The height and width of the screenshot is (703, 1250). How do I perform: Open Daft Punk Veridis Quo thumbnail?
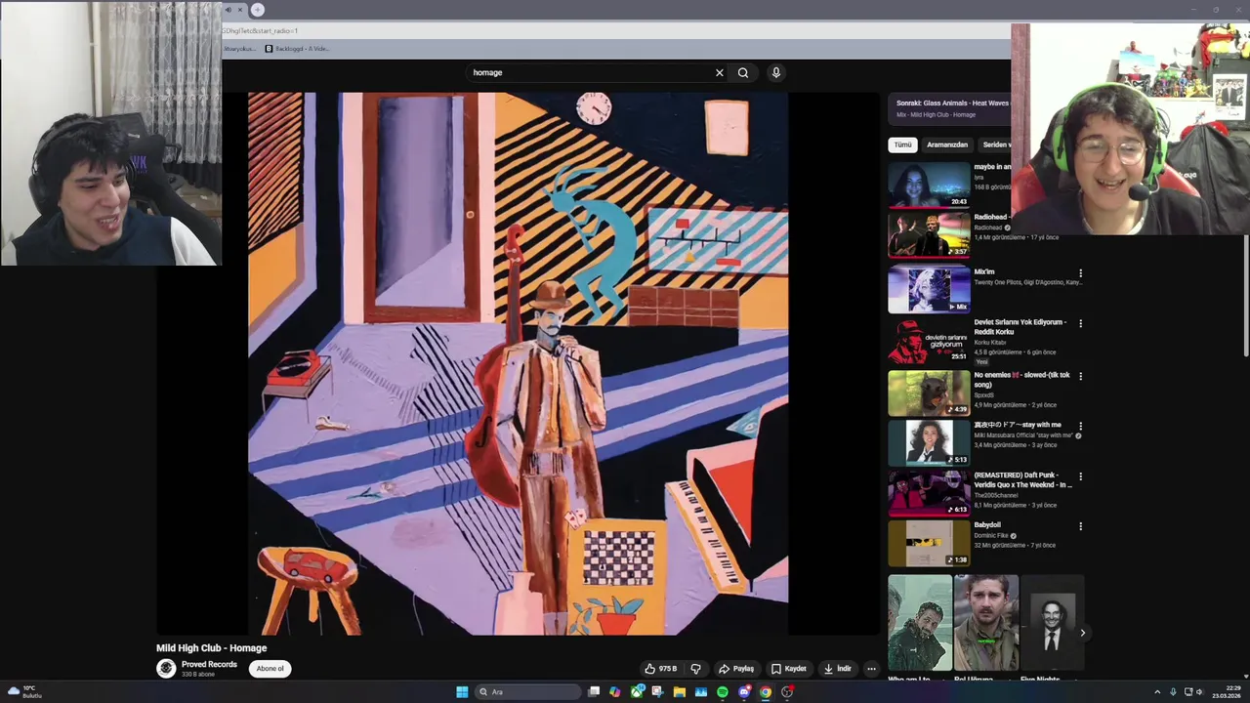pos(929,493)
